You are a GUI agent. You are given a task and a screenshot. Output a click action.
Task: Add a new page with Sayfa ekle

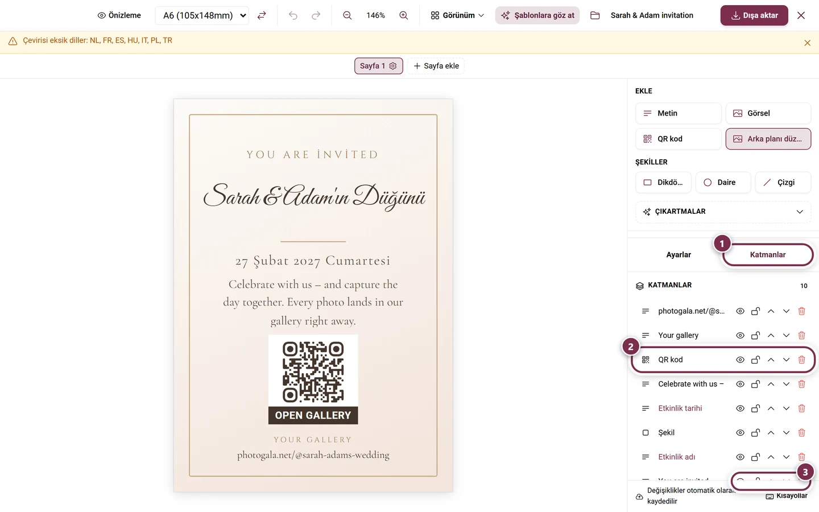click(x=436, y=66)
